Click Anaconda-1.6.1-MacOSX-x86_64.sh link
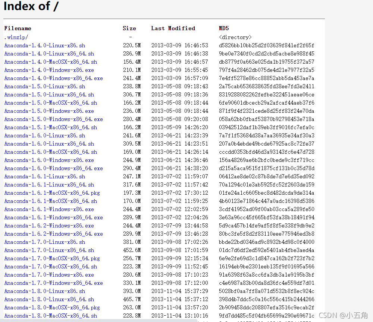Viewport: 373px width, 322px height. 51,201
